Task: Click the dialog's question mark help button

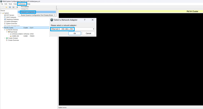Action: 85,20
